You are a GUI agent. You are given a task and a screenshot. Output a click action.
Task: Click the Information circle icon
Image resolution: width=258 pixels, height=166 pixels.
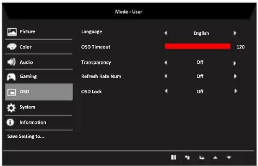tap(10, 122)
